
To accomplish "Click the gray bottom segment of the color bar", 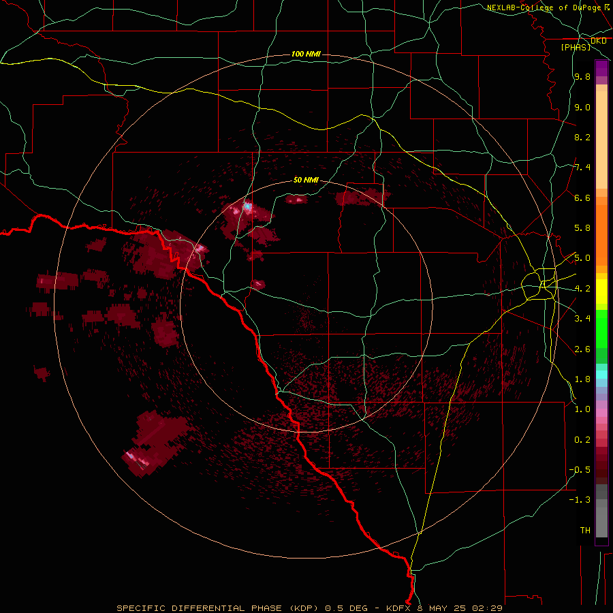I will tap(601, 518).
